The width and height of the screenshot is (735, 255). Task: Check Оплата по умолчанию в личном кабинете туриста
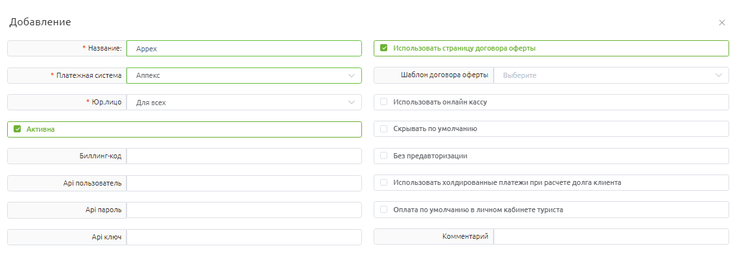point(384,210)
